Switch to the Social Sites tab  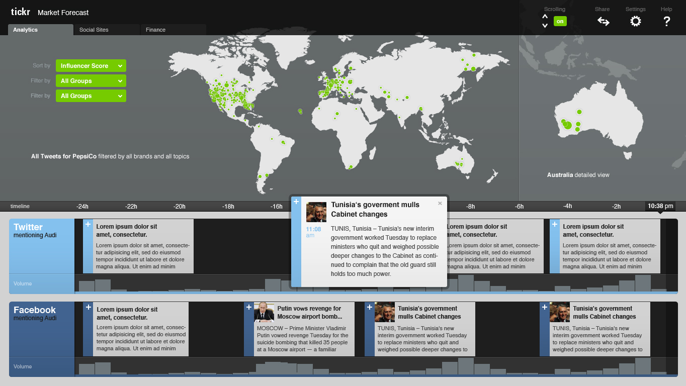[107, 30]
